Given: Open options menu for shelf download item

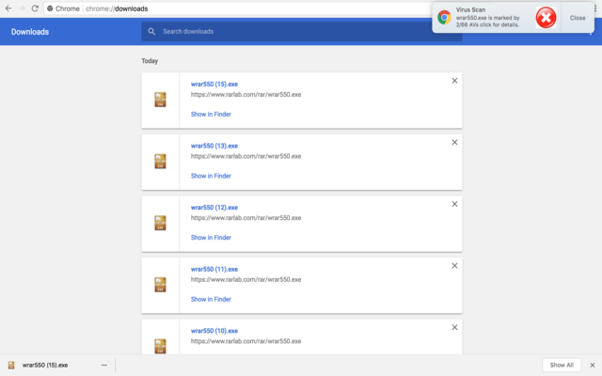Looking at the screenshot, I should 104,366.
